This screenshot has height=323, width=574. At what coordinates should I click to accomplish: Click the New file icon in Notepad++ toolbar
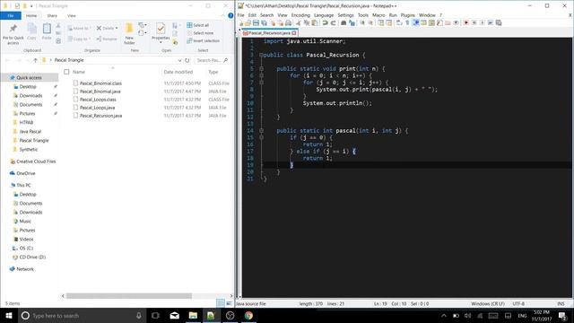click(241, 22)
